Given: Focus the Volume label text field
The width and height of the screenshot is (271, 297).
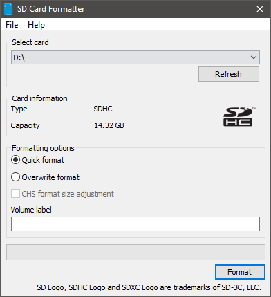Looking at the screenshot, I should (135, 224).
